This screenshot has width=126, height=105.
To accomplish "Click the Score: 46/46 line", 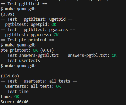I will click(14, 102).
